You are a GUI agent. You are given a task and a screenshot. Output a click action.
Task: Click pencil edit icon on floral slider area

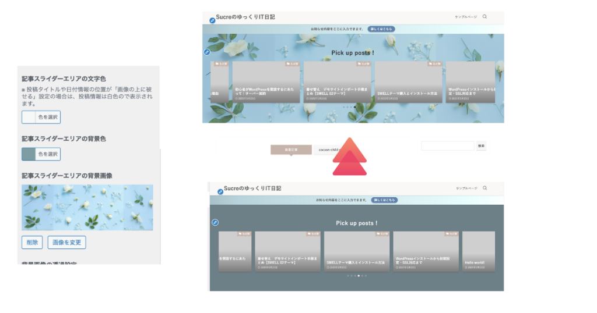click(207, 52)
